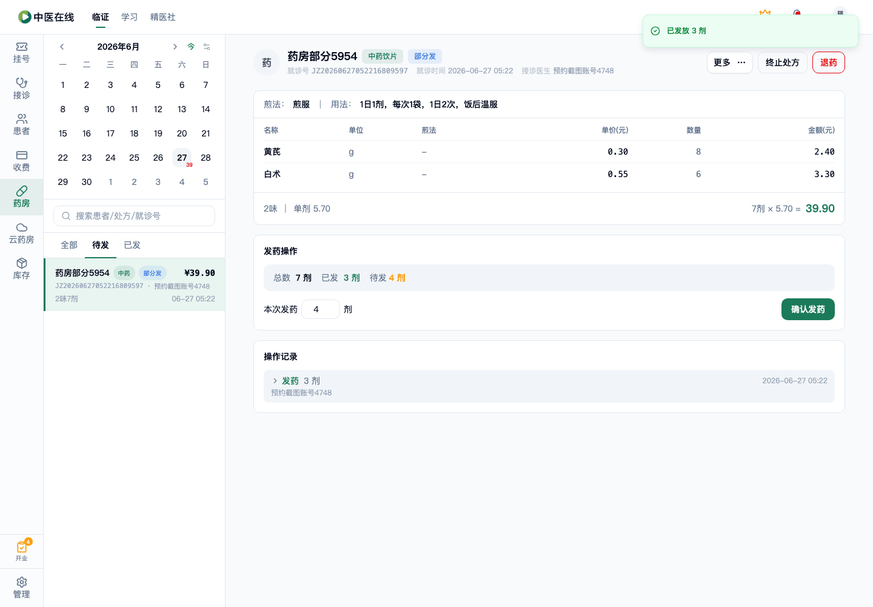Open 开业 checklist icon with badge
The image size is (873, 607).
21,551
